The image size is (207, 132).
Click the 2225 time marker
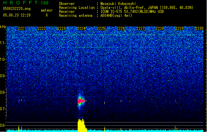pyautogui.click(x=101, y=28)
